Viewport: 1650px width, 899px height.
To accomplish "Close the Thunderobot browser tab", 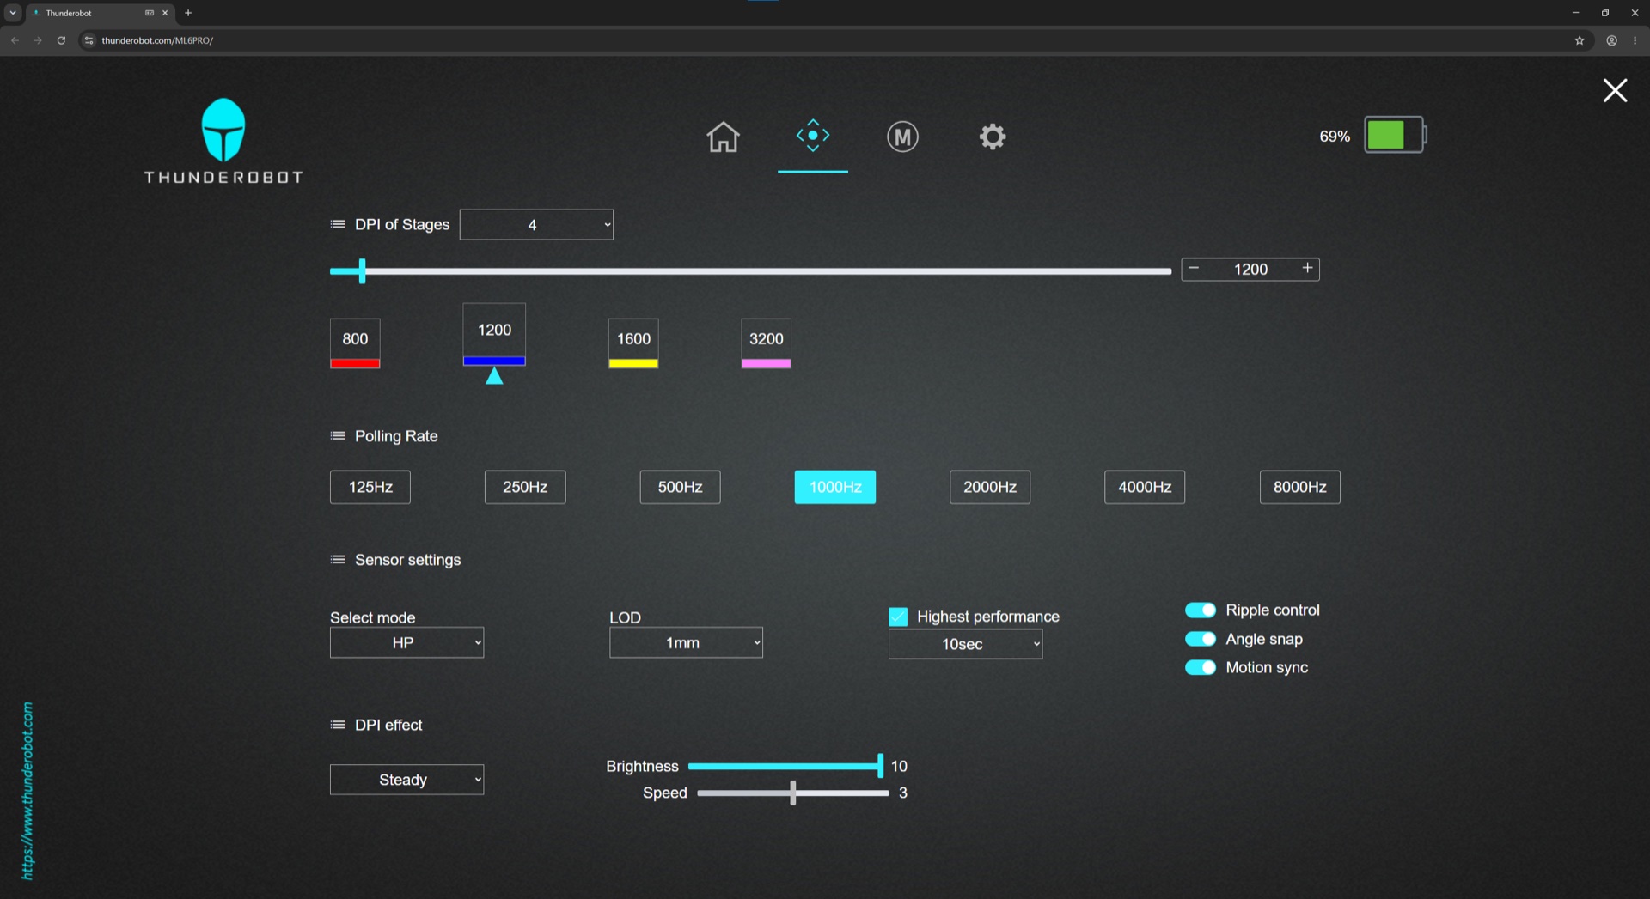I will pos(165,13).
